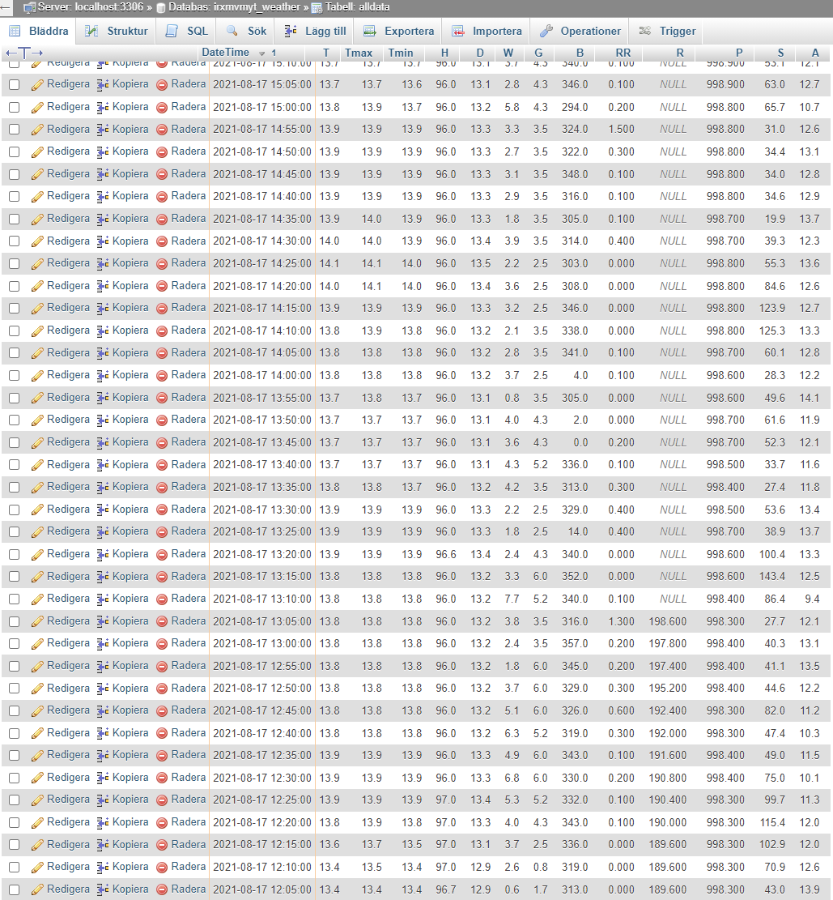Viewport: 833px width, 900px height.
Task: Check the 2021-08-17 14:00:00 row checkbox
Action: pyautogui.click(x=15, y=376)
